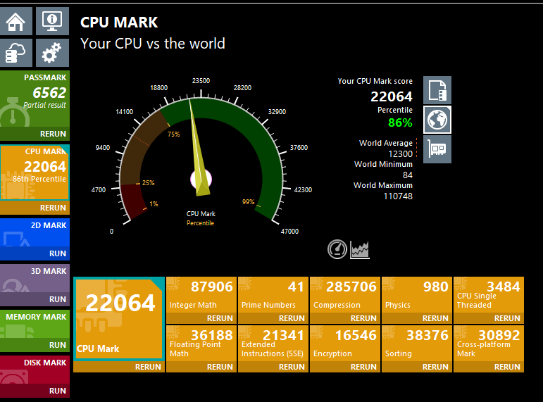This screenshot has height=402, width=543.
Task: Open the settings gears icon
Action: 52,52
